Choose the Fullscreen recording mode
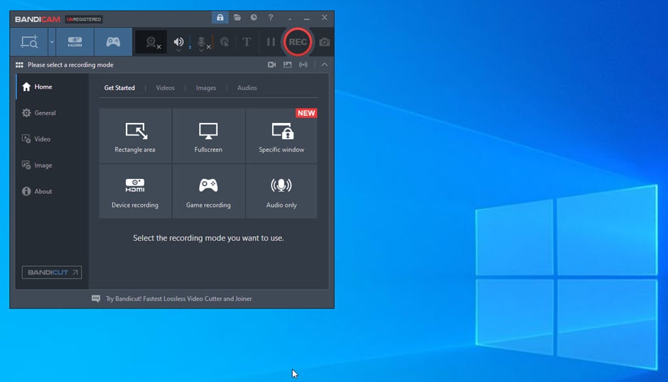The height and width of the screenshot is (382, 668). pos(208,136)
